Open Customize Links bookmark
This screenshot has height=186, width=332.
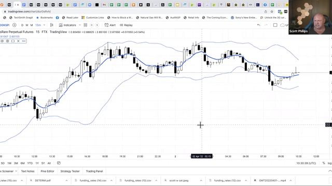coord(93,18)
